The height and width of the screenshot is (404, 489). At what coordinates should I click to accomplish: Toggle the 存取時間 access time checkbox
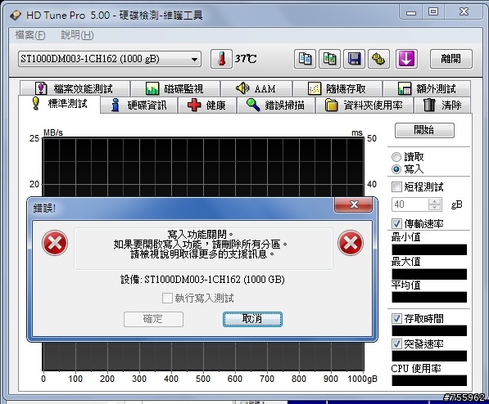[396, 319]
